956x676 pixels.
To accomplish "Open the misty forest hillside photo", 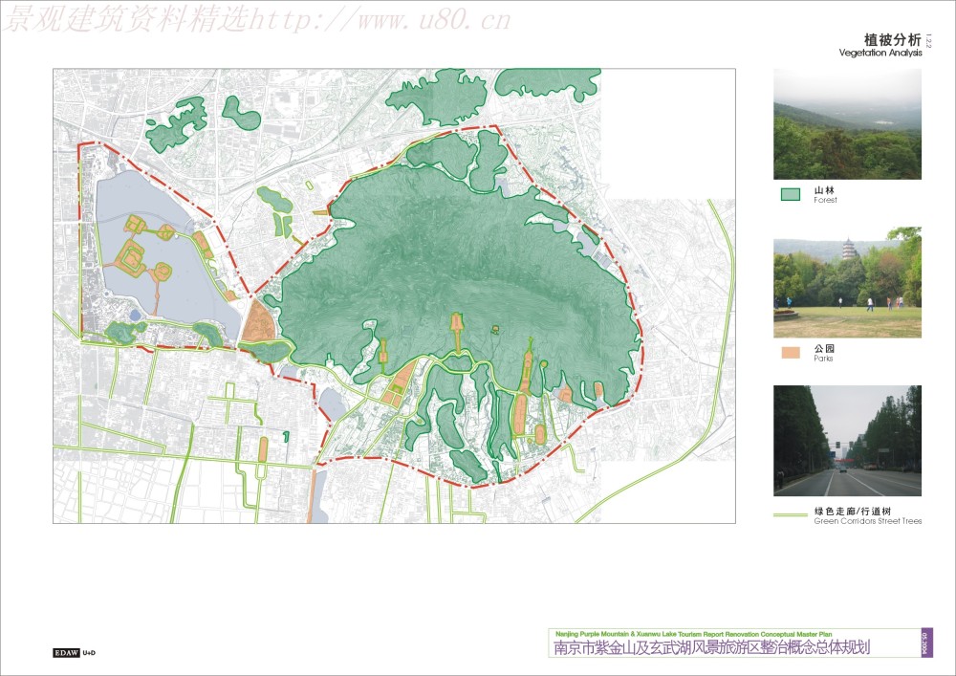I will [847, 124].
